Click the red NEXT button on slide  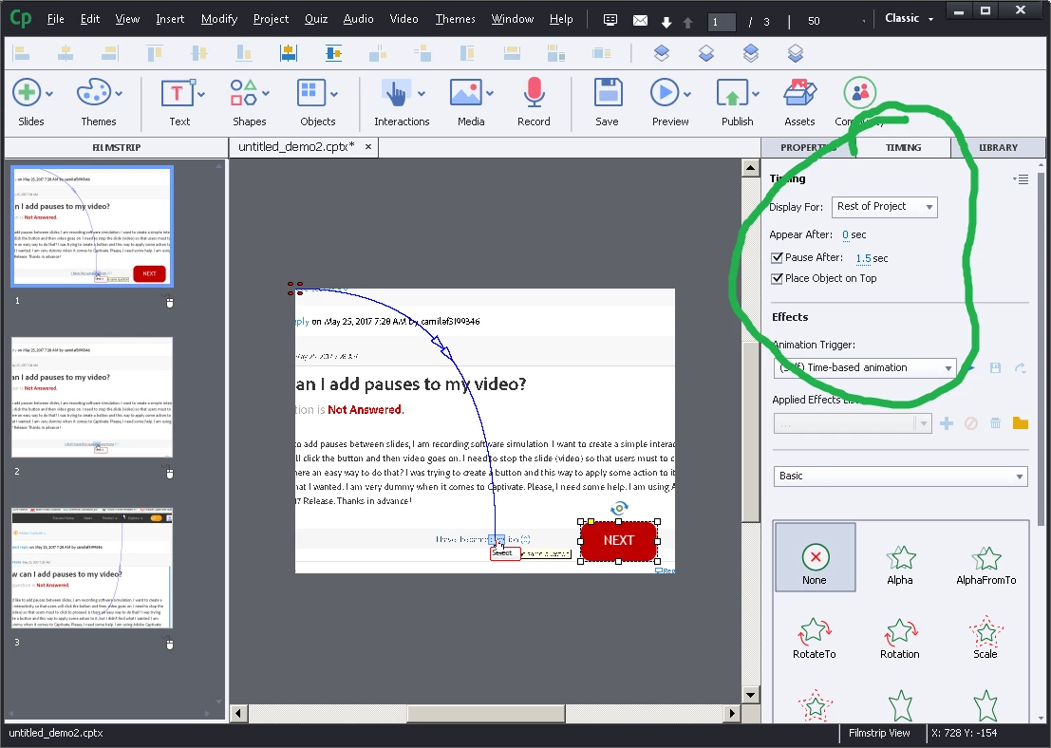619,540
